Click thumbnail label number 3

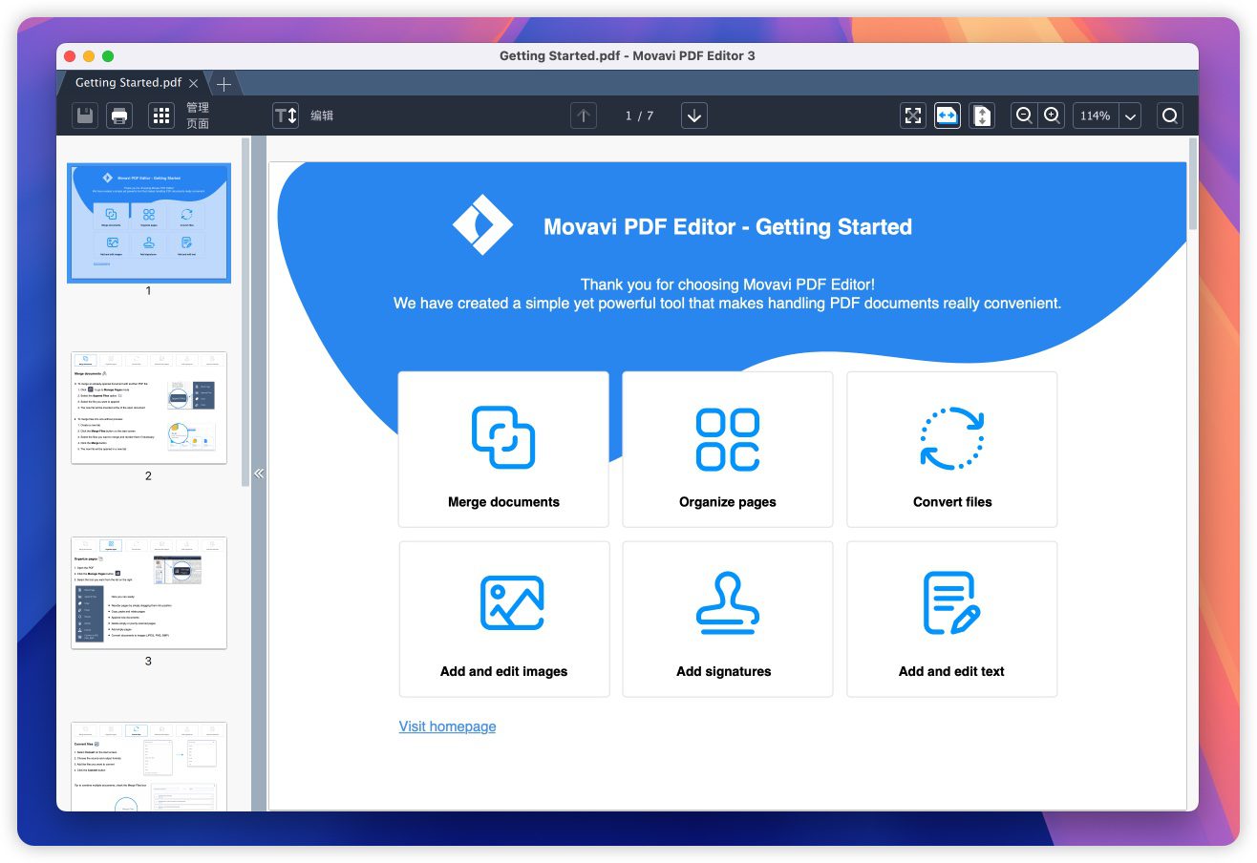tap(148, 662)
